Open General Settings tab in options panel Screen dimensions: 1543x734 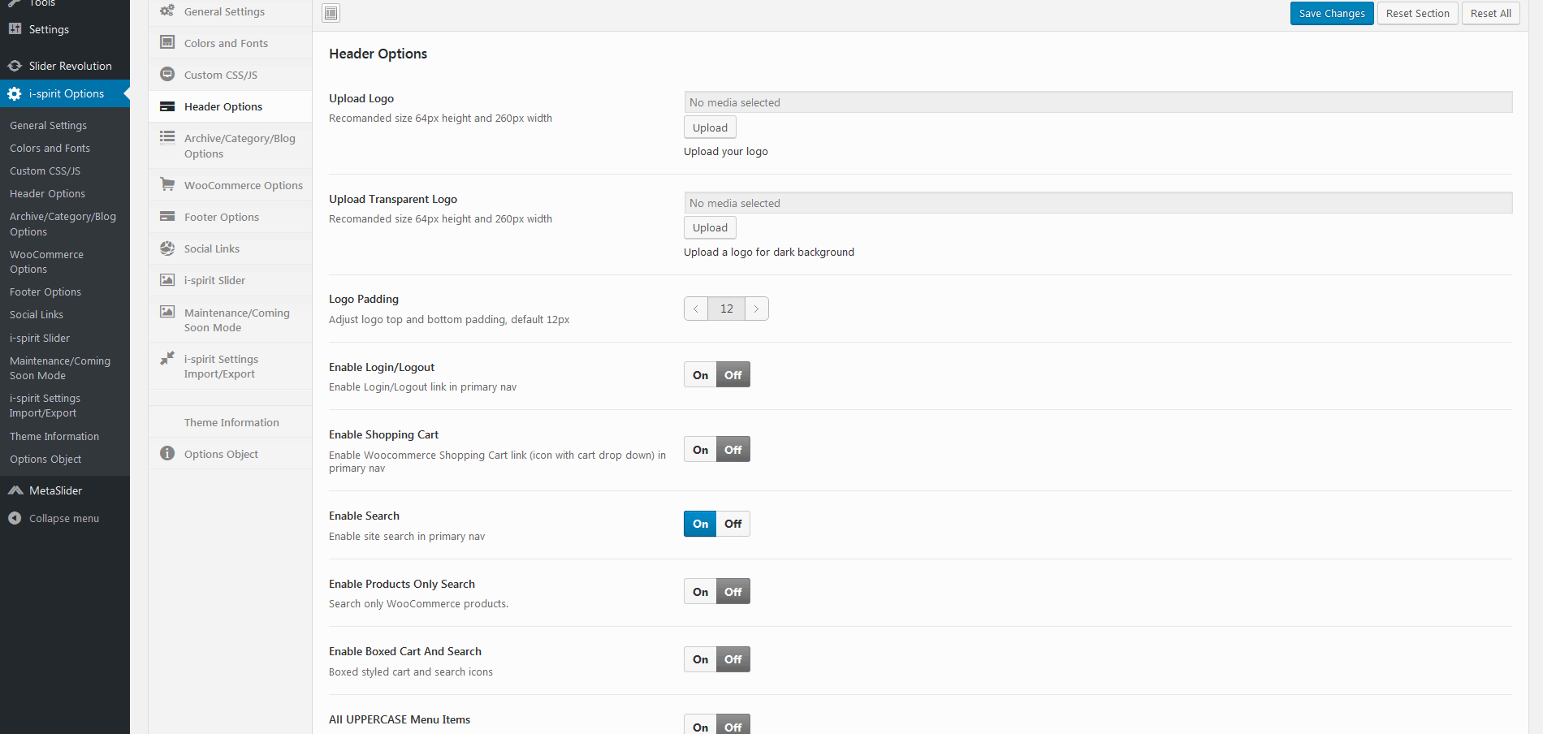[231, 11]
